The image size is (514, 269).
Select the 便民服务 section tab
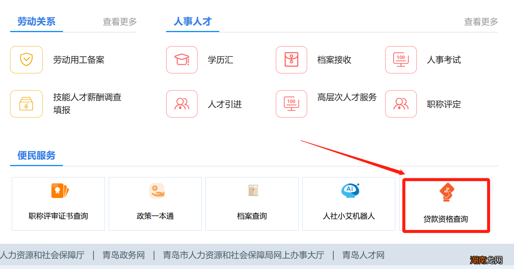[x=36, y=156]
